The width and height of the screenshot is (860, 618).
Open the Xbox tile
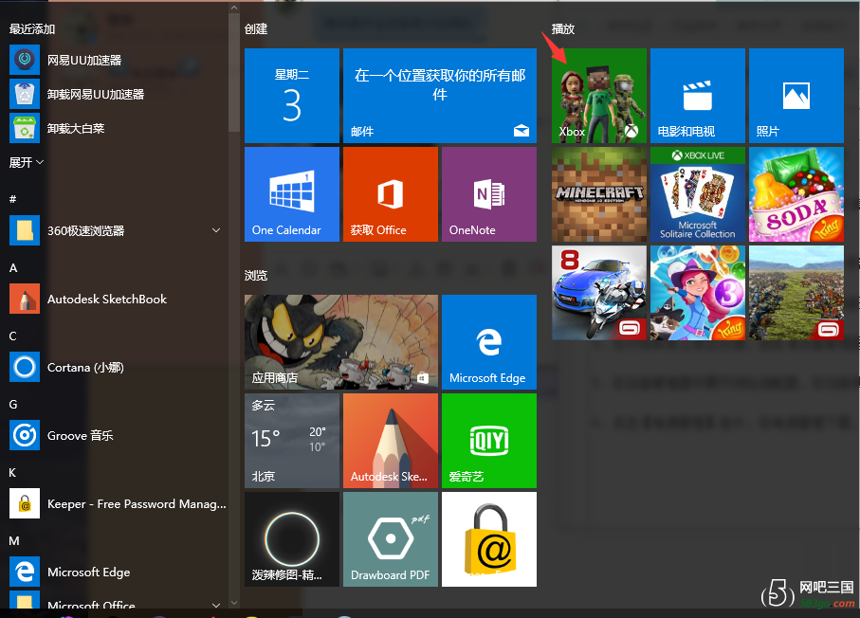coord(599,96)
